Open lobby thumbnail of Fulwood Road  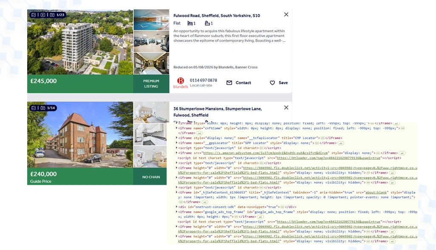tap(151, 64)
